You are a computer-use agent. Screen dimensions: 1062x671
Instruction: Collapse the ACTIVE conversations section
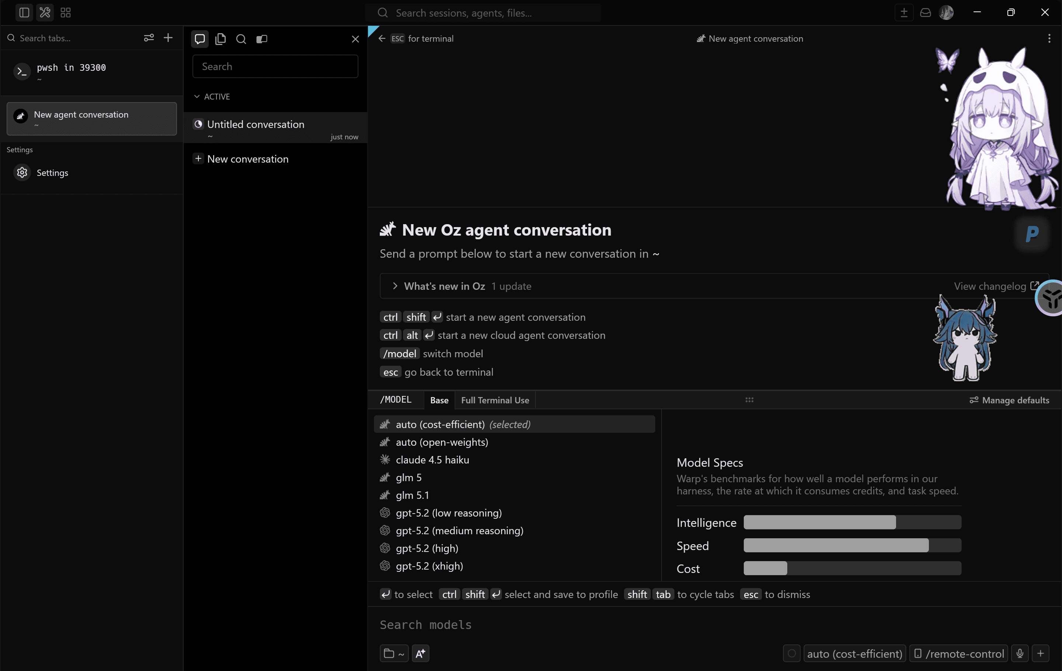tap(212, 96)
